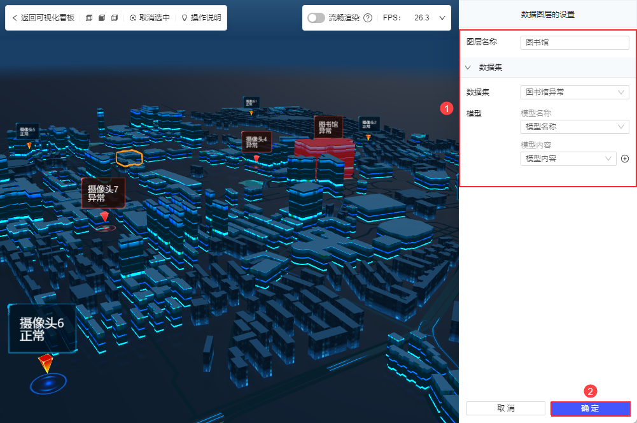
Task: Click the target icon of 取消选中
Action: point(133,18)
